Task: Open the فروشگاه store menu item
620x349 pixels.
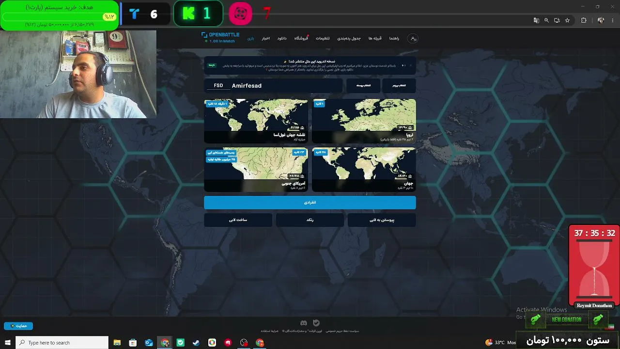Action: pyautogui.click(x=301, y=38)
